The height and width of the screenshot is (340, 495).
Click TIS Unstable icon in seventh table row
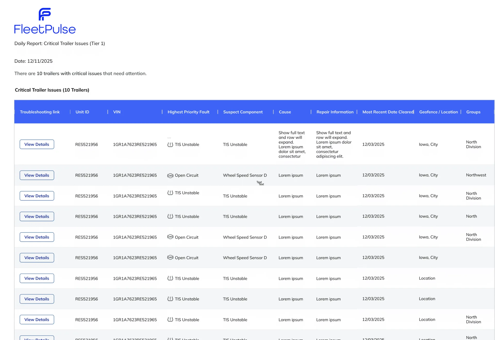click(x=170, y=278)
